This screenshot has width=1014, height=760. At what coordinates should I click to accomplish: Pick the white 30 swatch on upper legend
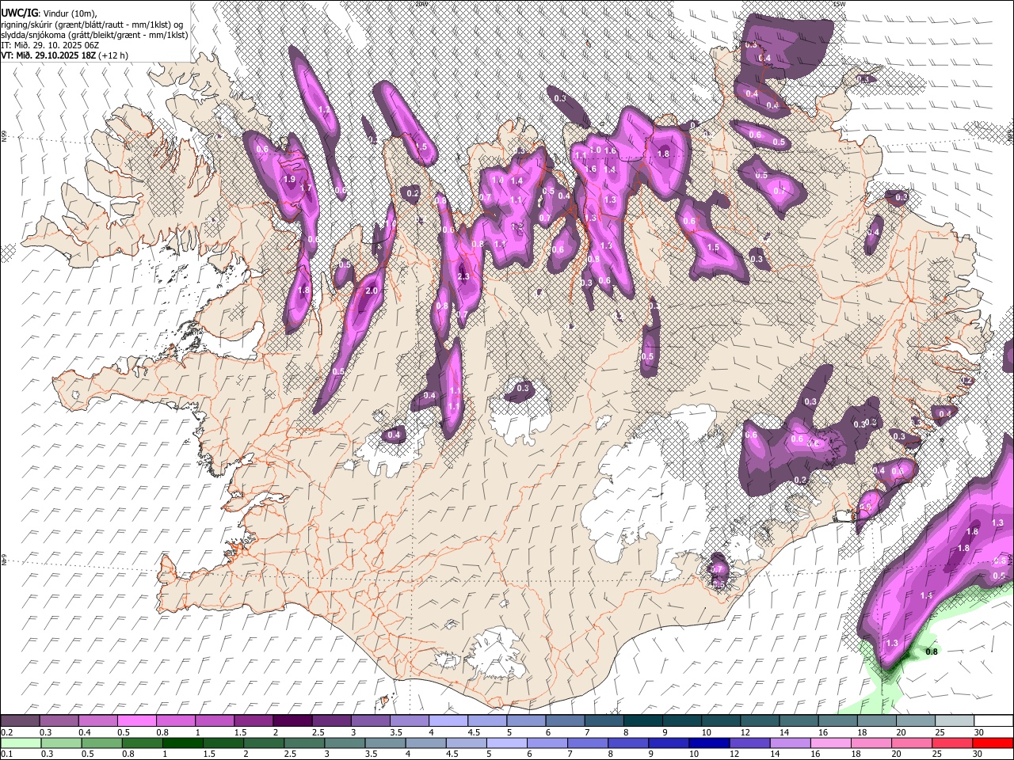[993, 721]
